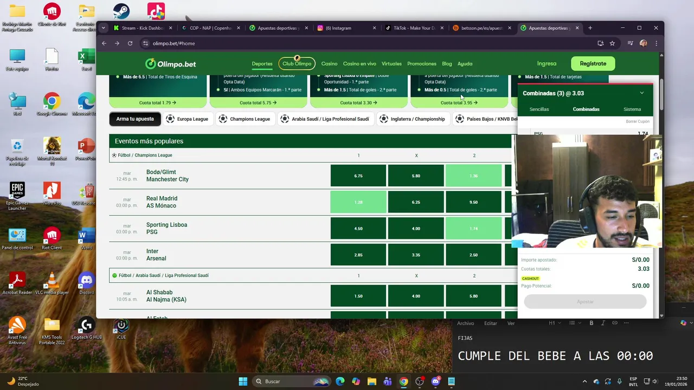This screenshot has width=694, height=390.
Task: Toggle italic in the Notepad toolbar
Action: pyautogui.click(x=603, y=323)
